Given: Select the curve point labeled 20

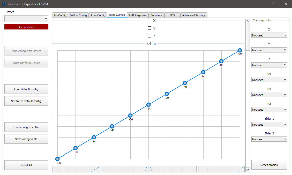Looking at the screenshot, I should tap(167, 94).
